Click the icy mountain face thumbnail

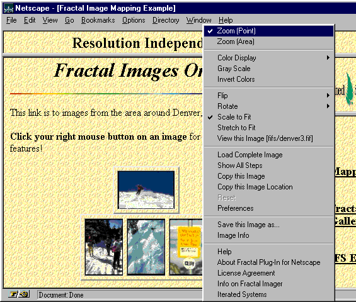[146, 247]
